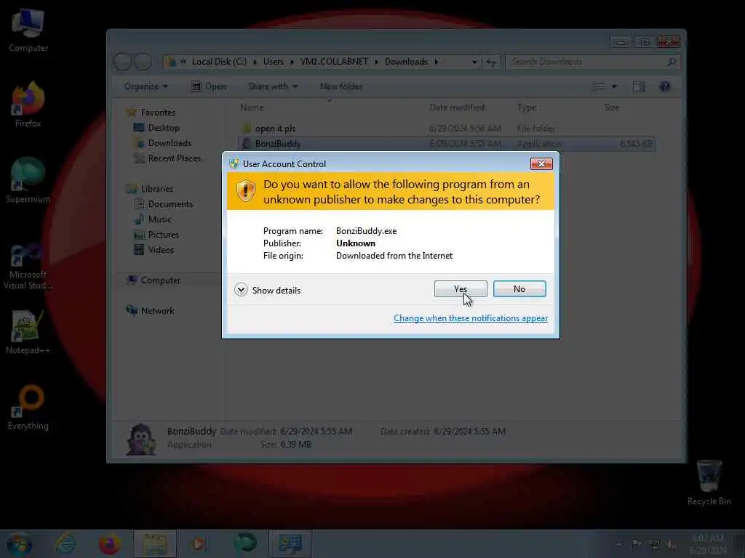Open Recycle Bin desktop icon
745x558 pixels.
[709, 483]
